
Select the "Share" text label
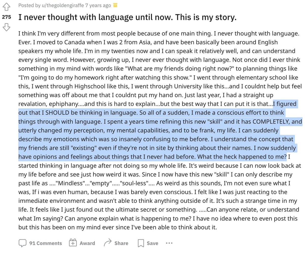click(x=121, y=243)
